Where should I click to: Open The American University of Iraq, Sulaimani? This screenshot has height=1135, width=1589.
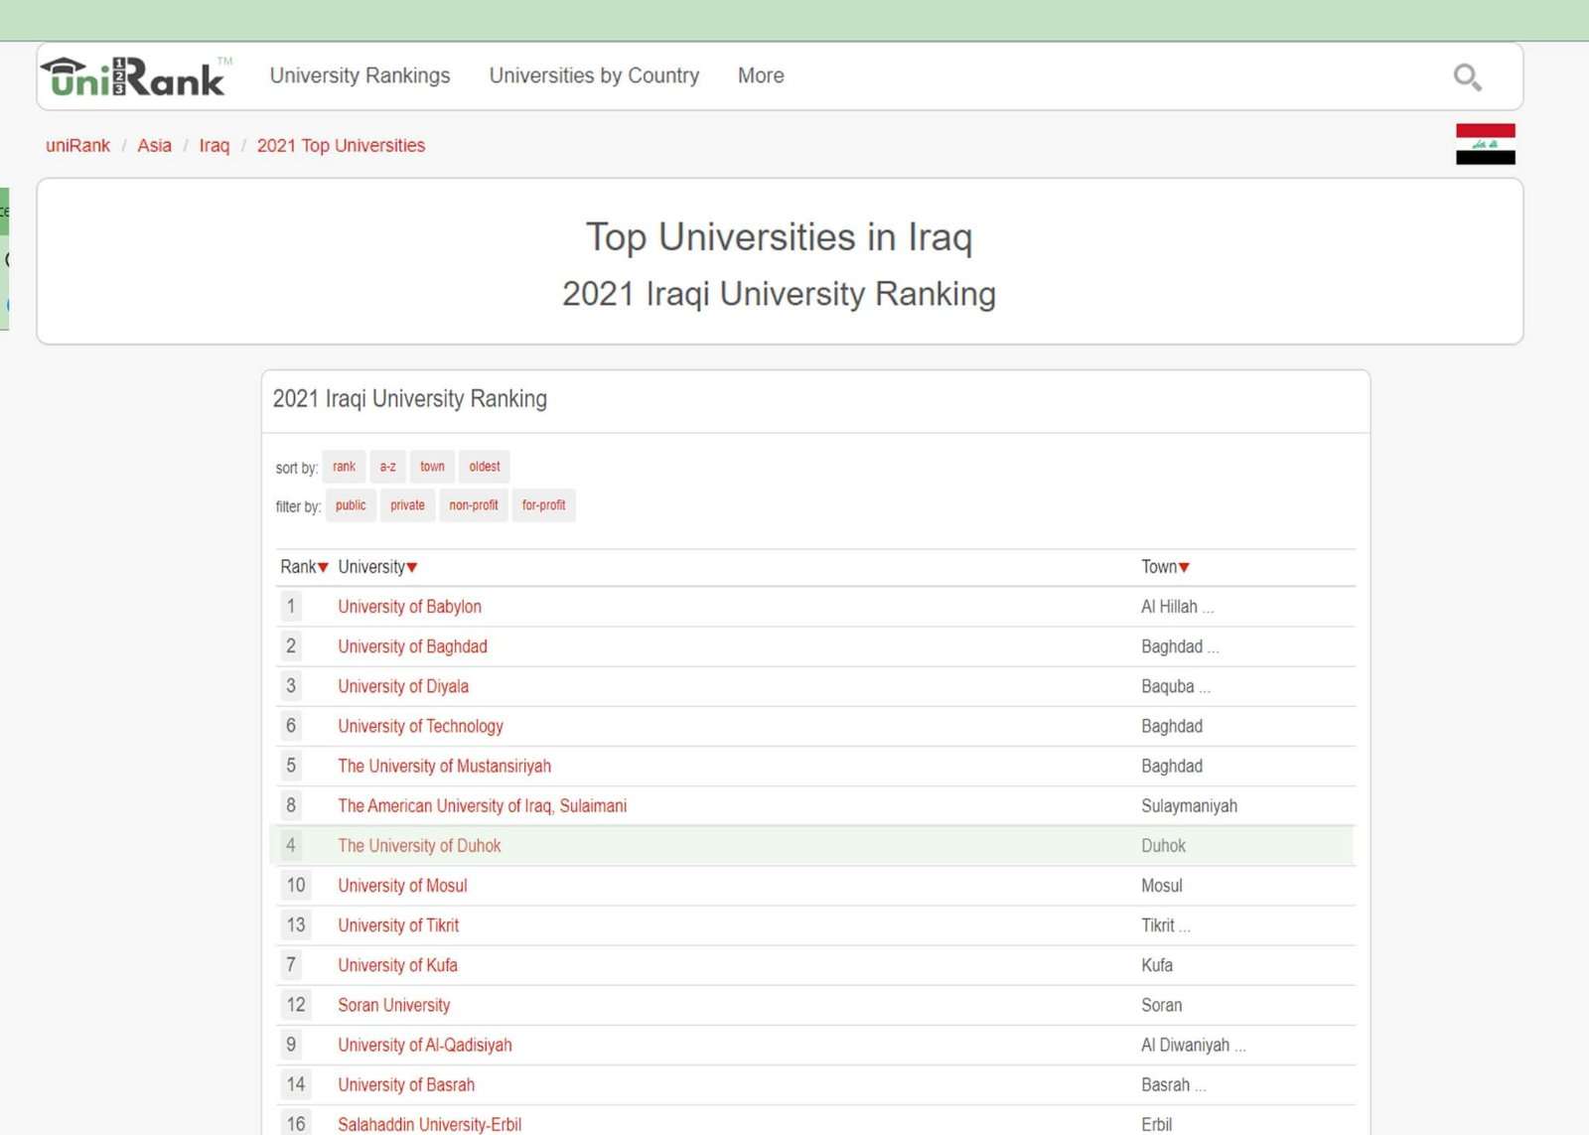click(x=482, y=805)
